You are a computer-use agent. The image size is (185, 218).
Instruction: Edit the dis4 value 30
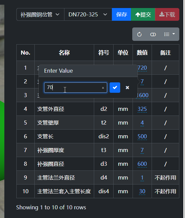142,192
